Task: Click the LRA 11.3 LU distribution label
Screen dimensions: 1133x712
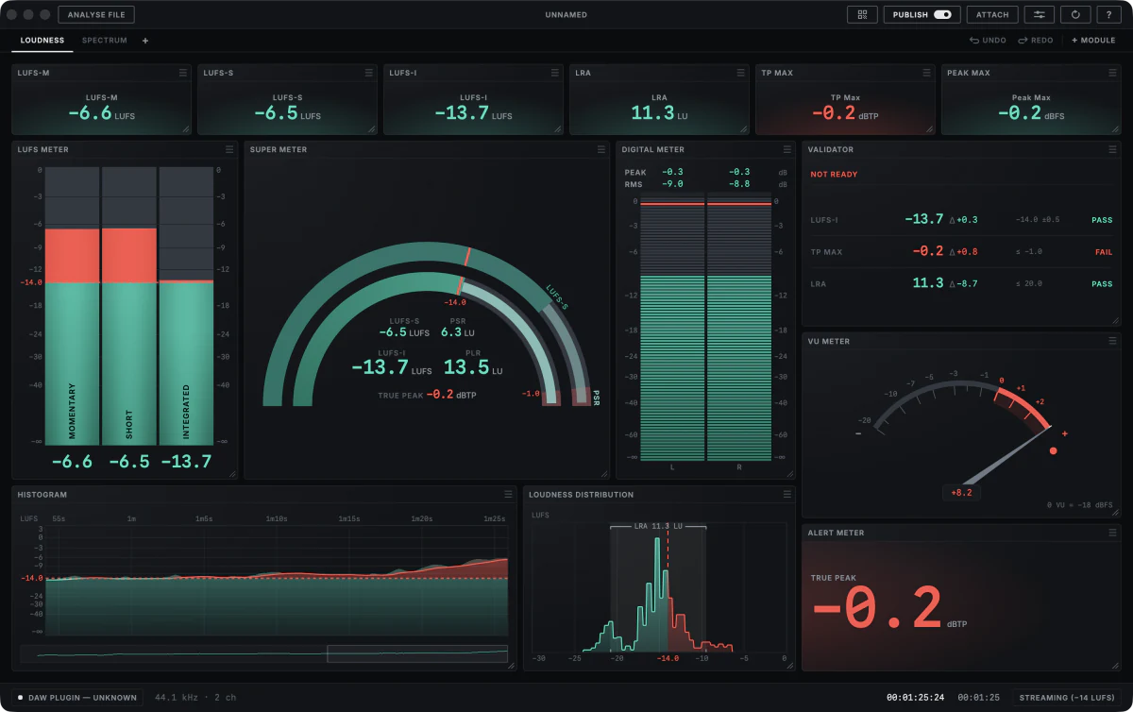Action: coord(658,526)
